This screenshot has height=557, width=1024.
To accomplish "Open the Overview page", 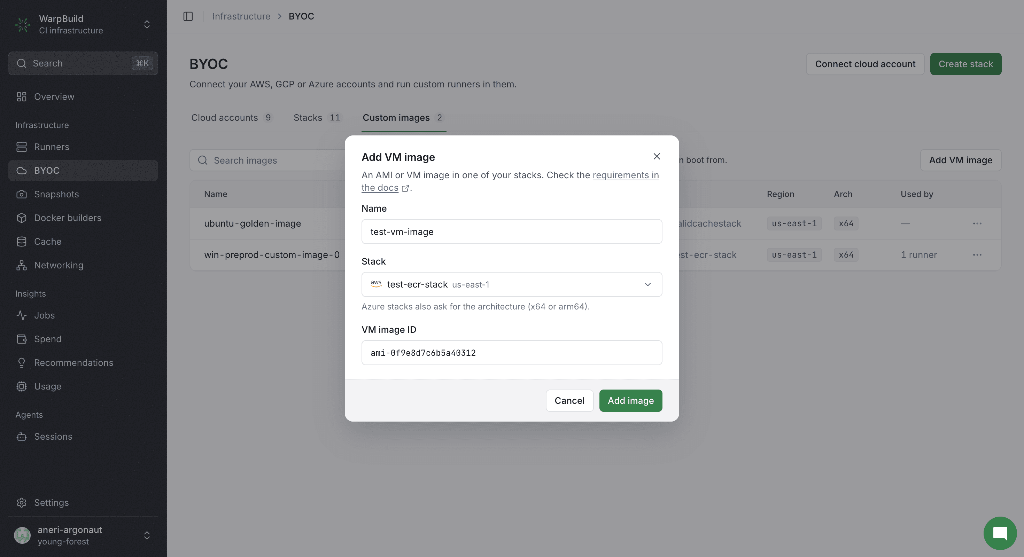I will 83,96.
